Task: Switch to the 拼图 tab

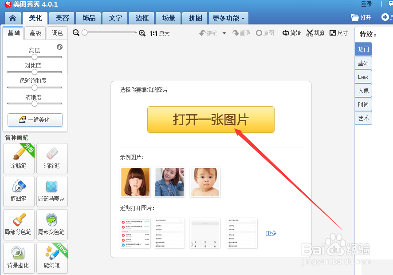Action: pyautogui.click(x=195, y=18)
